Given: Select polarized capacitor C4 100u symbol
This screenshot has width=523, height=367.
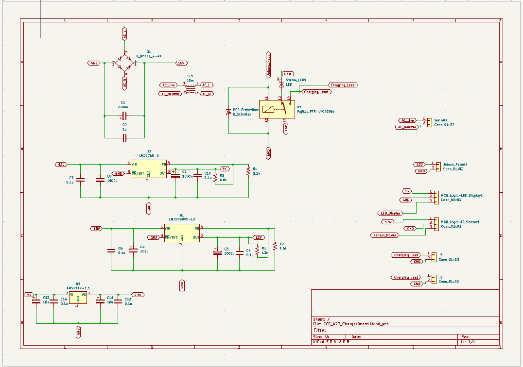Looking at the screenshot, I should point(133,250).
